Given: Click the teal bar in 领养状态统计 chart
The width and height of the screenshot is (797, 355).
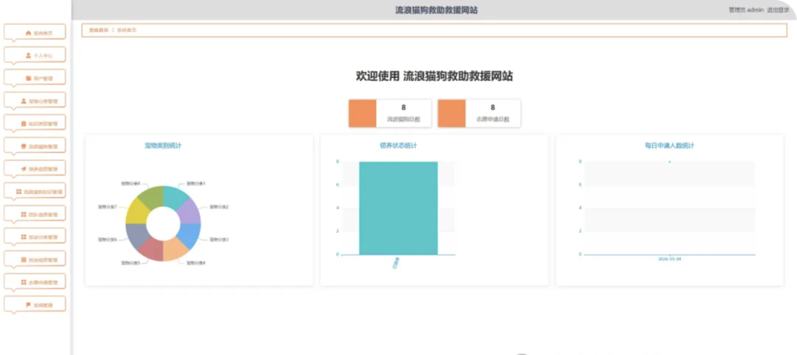Looking at the screenshot, I should (398, 208).
